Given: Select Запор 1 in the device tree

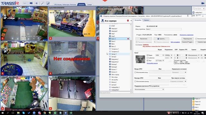Looking at the screenshot, I should point(114,54).
